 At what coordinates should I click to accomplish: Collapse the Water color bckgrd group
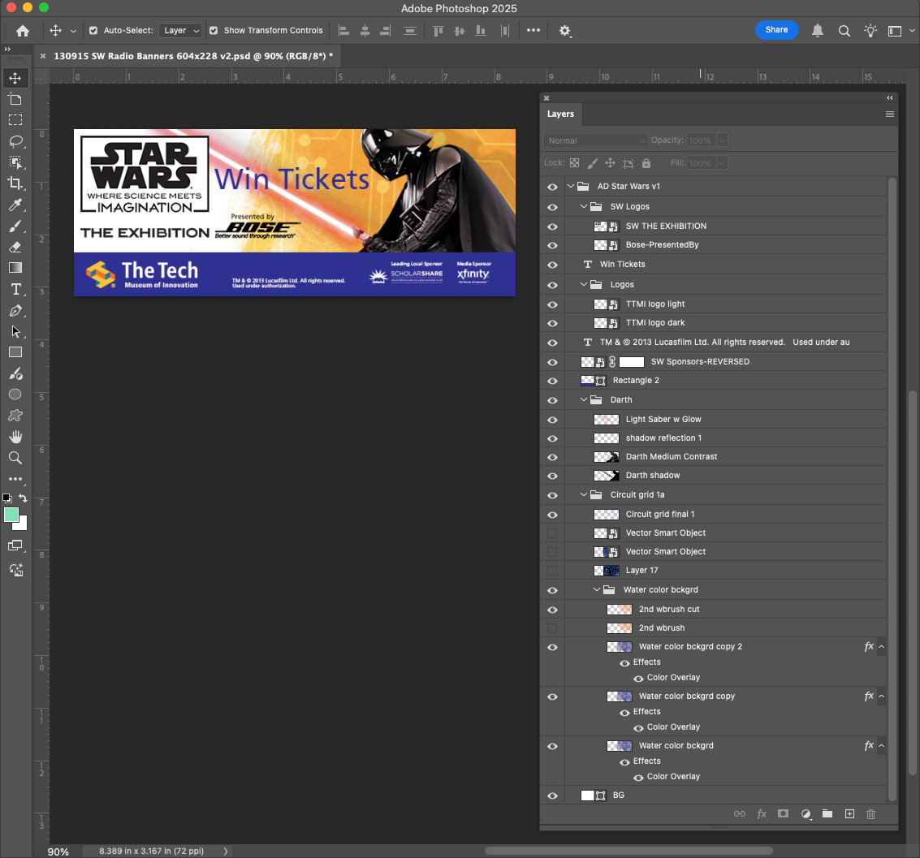pyautogui.click(x=597, y=590)
